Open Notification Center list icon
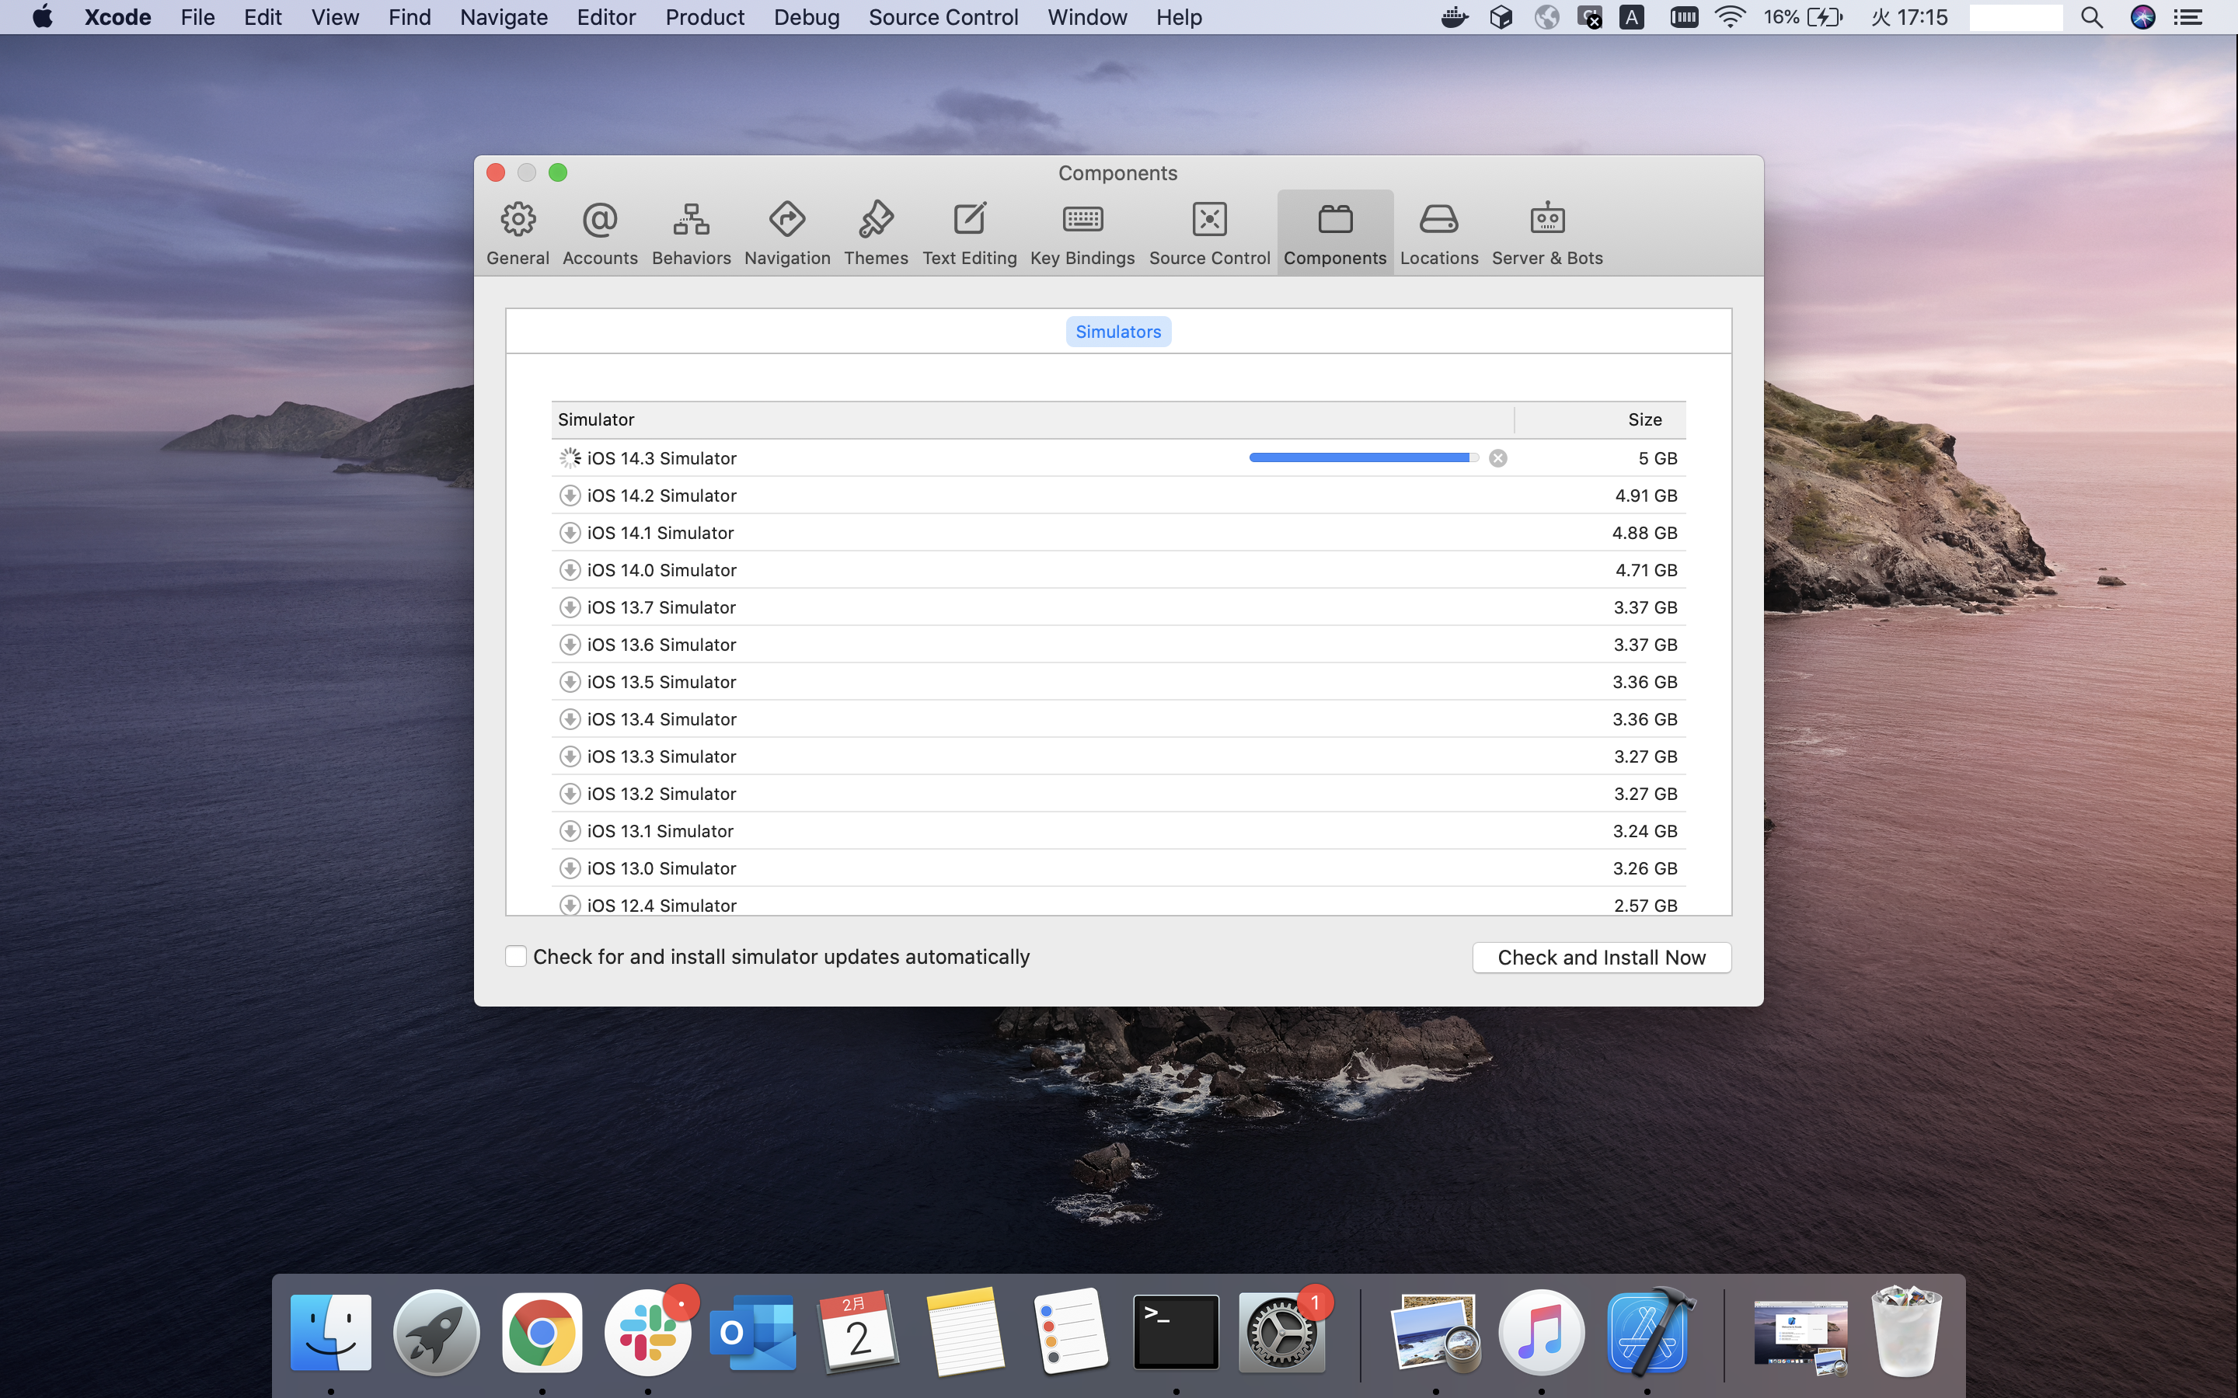This screenshot has width=2238, height=1398. (x=2188, y=18)
